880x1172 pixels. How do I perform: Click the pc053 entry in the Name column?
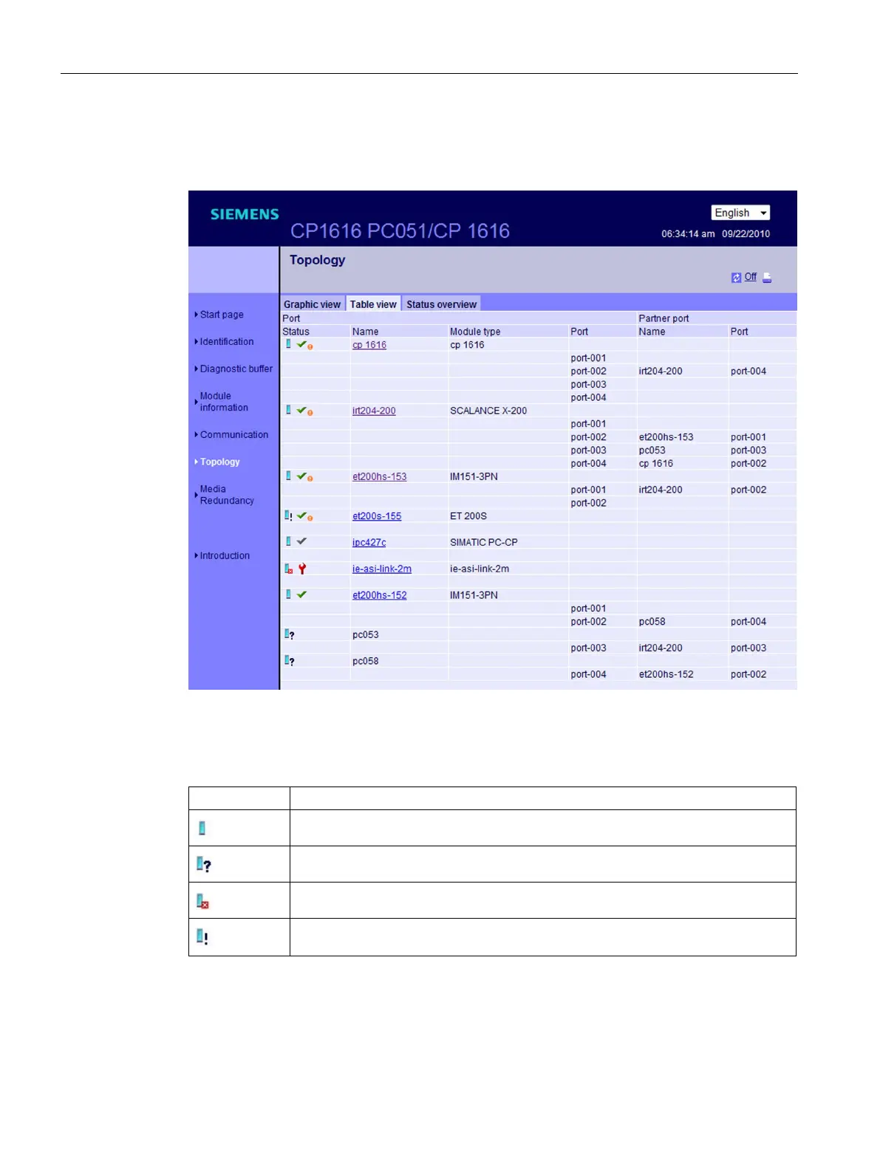(x=366, y=635)
